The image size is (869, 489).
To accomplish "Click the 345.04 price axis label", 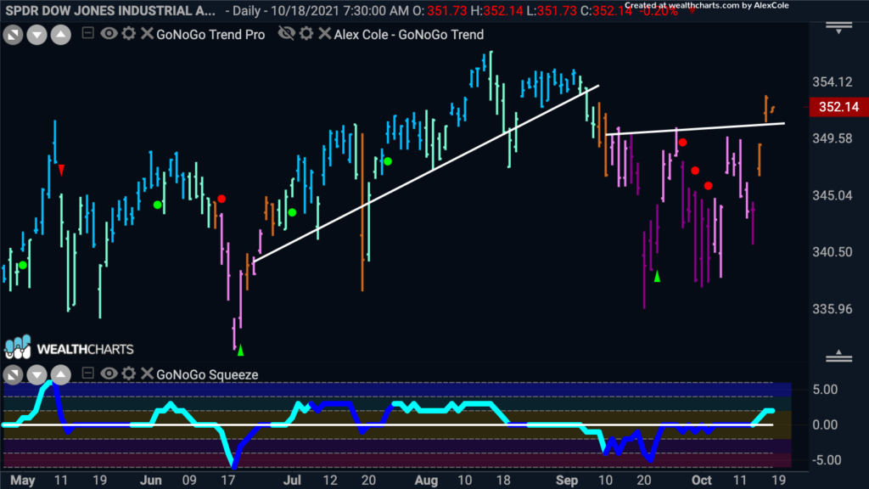I will pyautogui.click(x=833, y=195).
